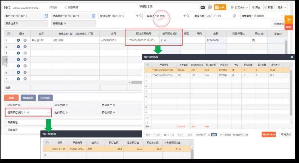Switch to the 会员信息 tab
Image resolution: width=299 pixels, height=163 pixels.
click(x=45, y=98)
